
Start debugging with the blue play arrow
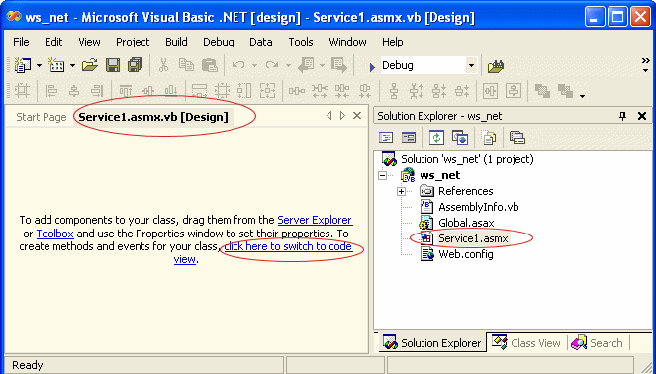(372, 67)
